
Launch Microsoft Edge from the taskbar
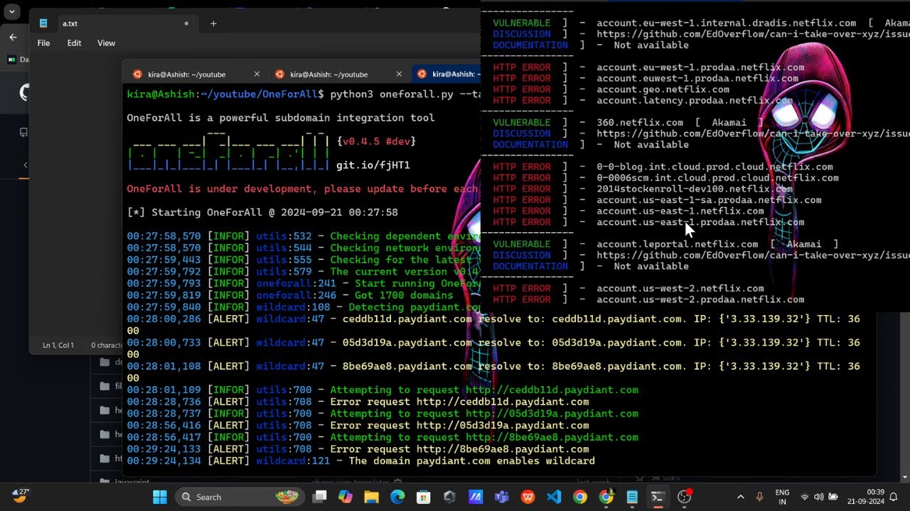pos(397,497)
